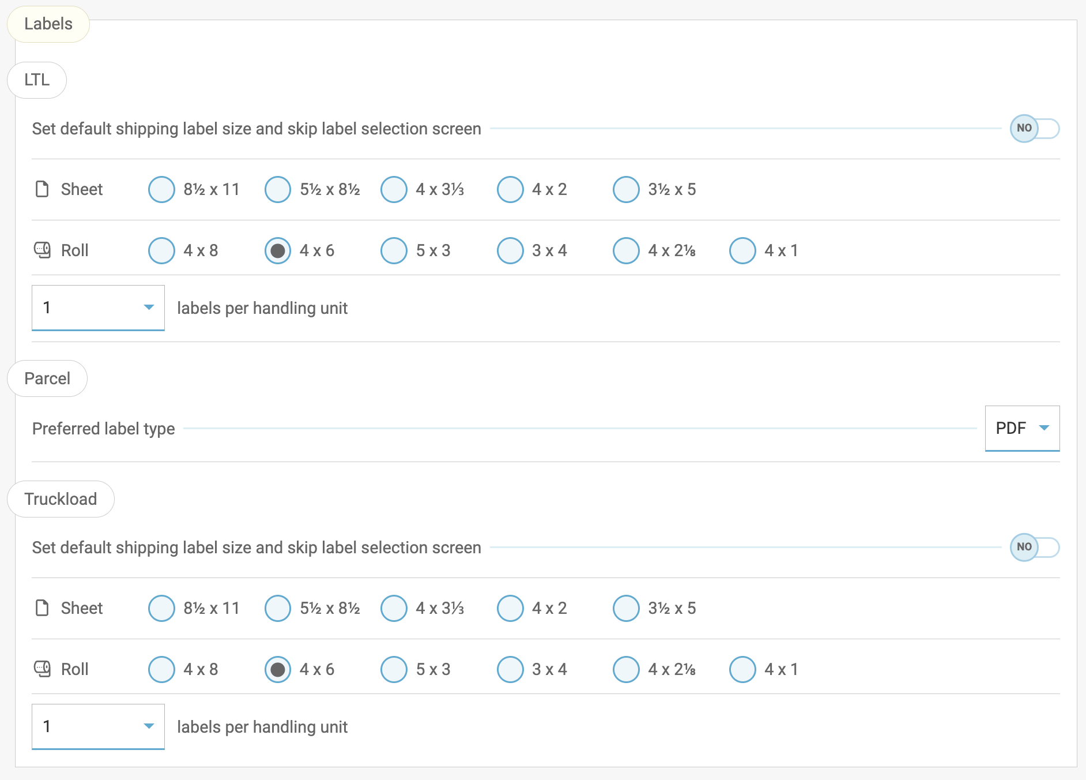Click the Truckload Roll label icon
1086x780 pixels.
coord(43,669)
